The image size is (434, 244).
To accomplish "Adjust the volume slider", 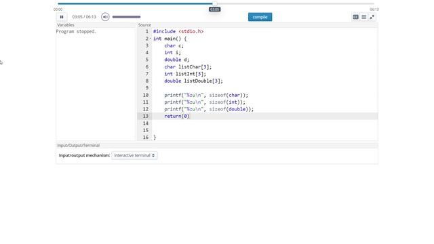I will click(x=127, y=17).
